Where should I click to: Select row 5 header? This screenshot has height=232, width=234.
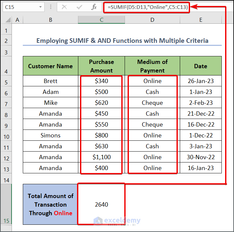point(6,81)
